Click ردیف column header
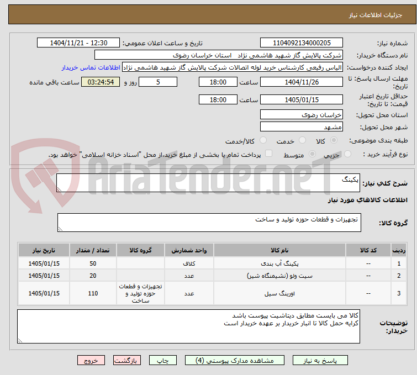 pyautogui.click(x=399, y=250)
